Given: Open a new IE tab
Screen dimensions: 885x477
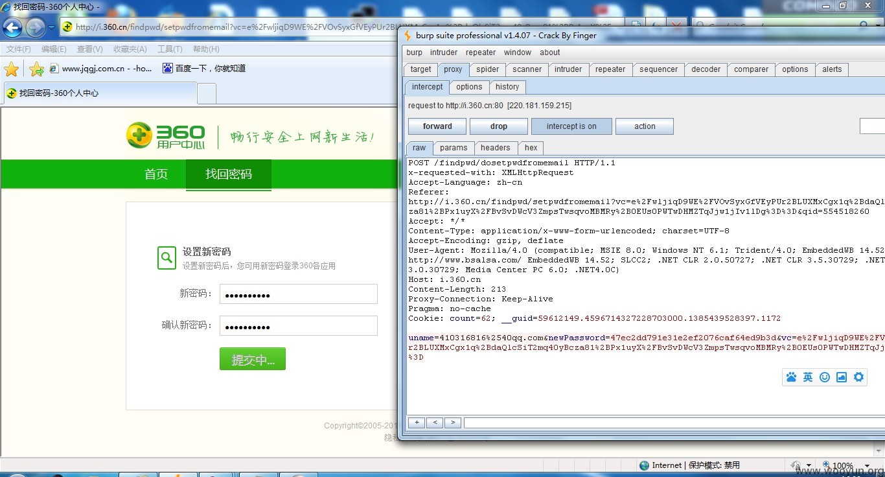Looking at the screenshot, I should coord(207,93).
